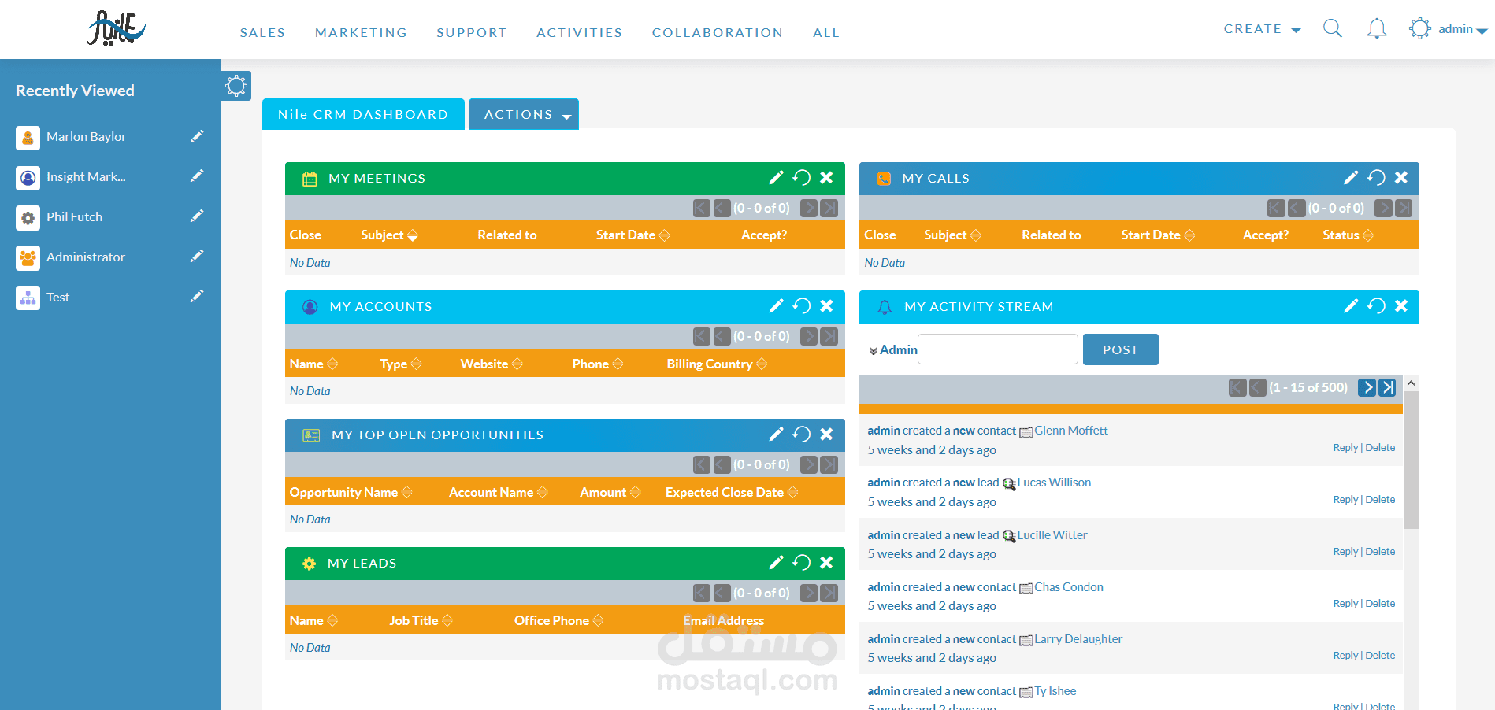Open Larry Delaughter contact link
Viewport: 1495px width, 710px height.
[1078, 639]
